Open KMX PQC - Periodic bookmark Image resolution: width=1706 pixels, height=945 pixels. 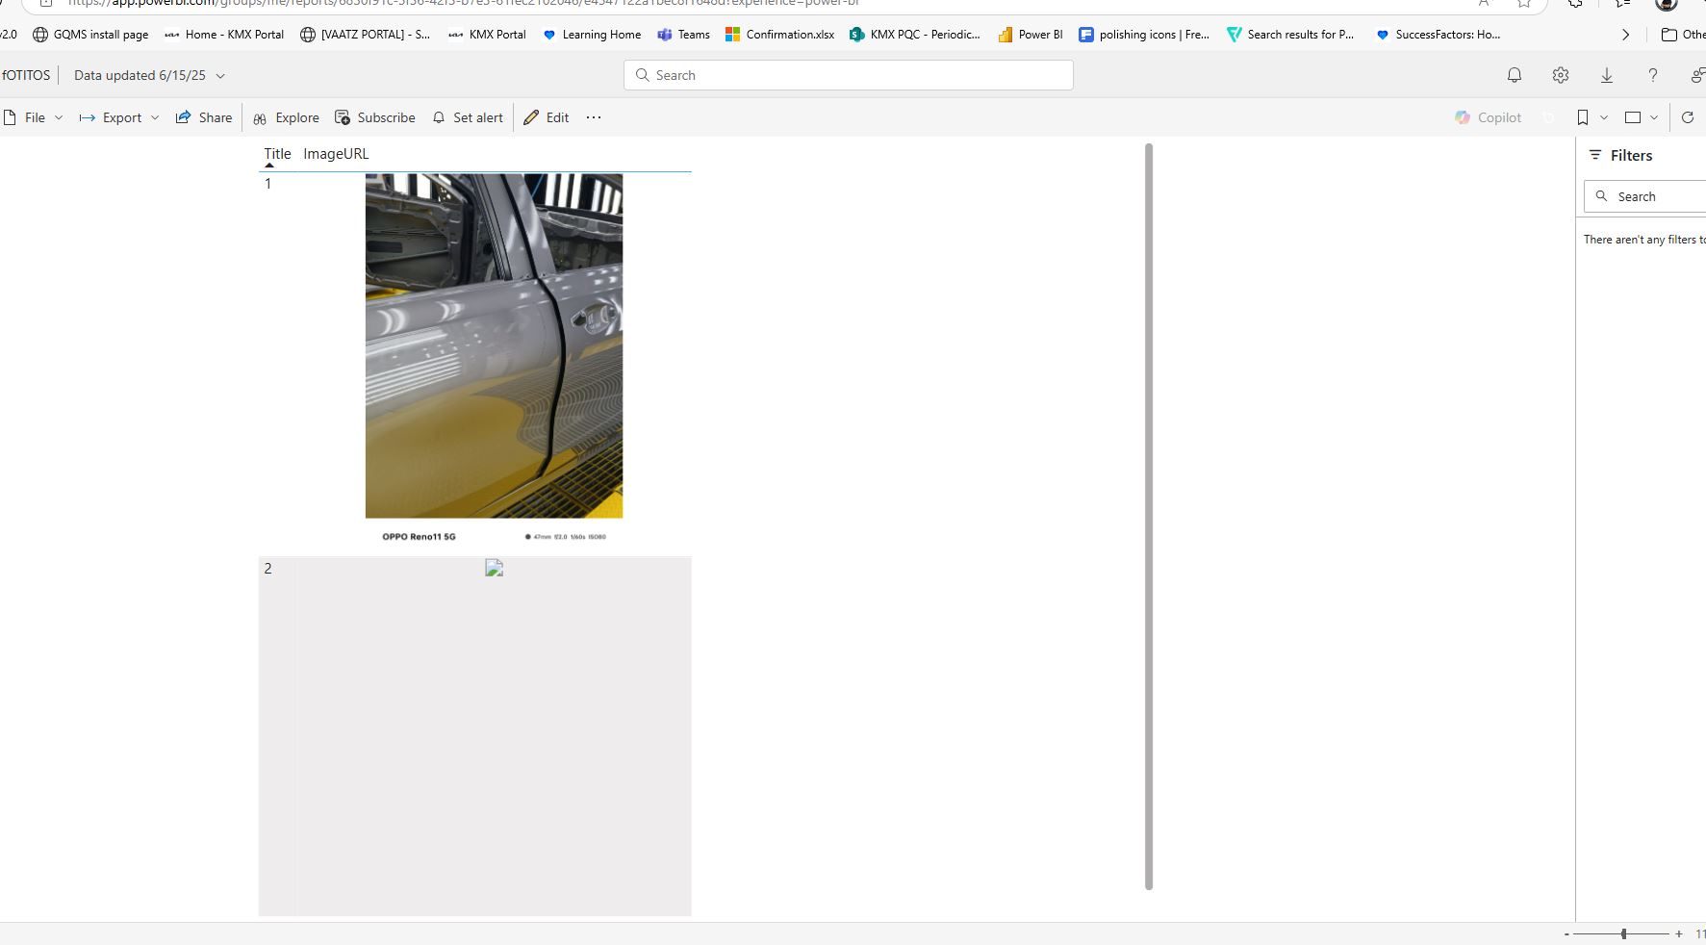[x=915, y=35]
